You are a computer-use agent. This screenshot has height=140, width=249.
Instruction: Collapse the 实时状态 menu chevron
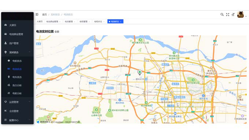[x=30, y=52]
